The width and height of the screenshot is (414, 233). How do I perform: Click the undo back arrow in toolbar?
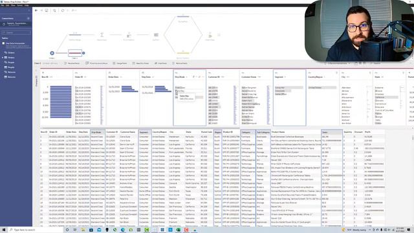36,10
